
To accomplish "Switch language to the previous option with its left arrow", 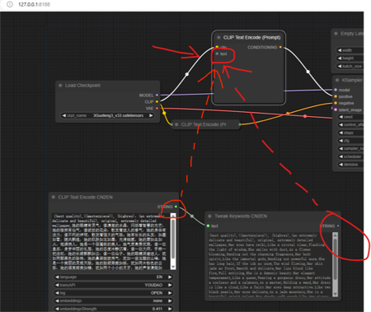I will (57, 277).
